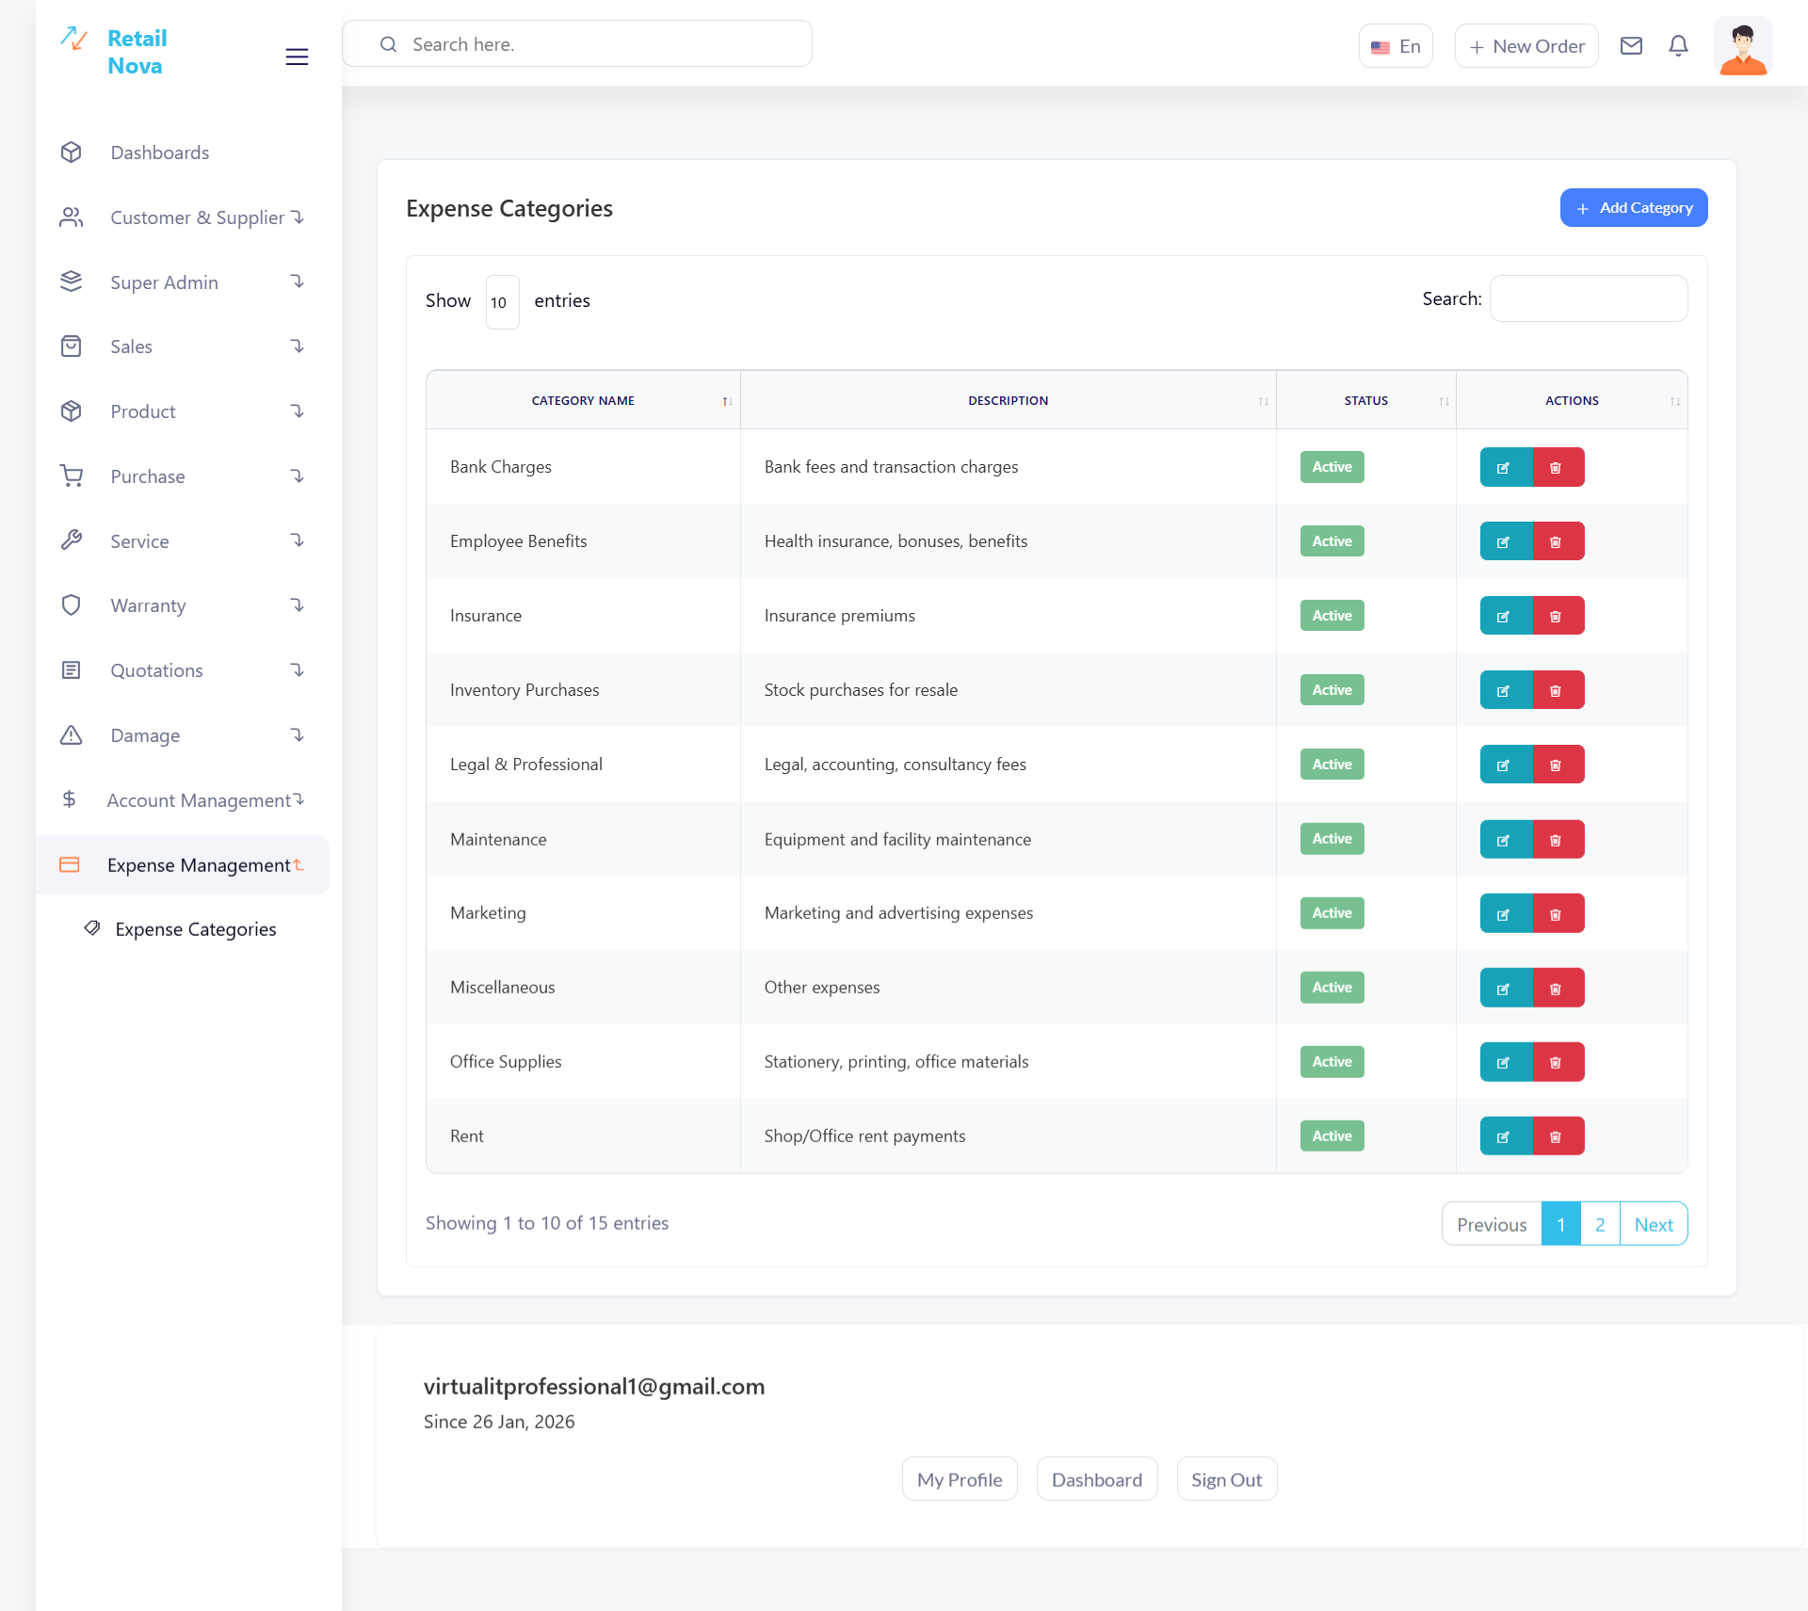This screenshot has height=1611, width=1808.
Task: Toggle the hamburger sidebar menu icon
Action: (x=297, y=56)
